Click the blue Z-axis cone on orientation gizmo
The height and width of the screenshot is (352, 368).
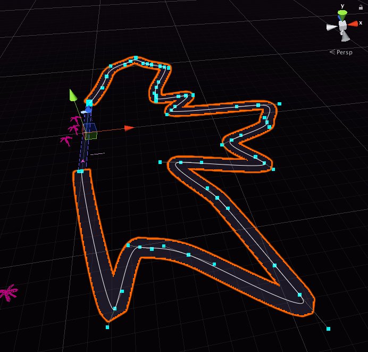[339, 18]
